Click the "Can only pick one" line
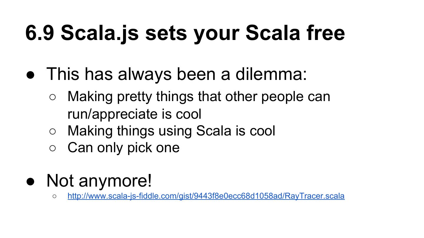This screenshot has width=424, height=238. point(123,148)
